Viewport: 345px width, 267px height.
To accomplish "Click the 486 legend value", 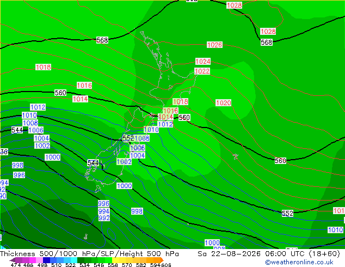I will (28, 265).
